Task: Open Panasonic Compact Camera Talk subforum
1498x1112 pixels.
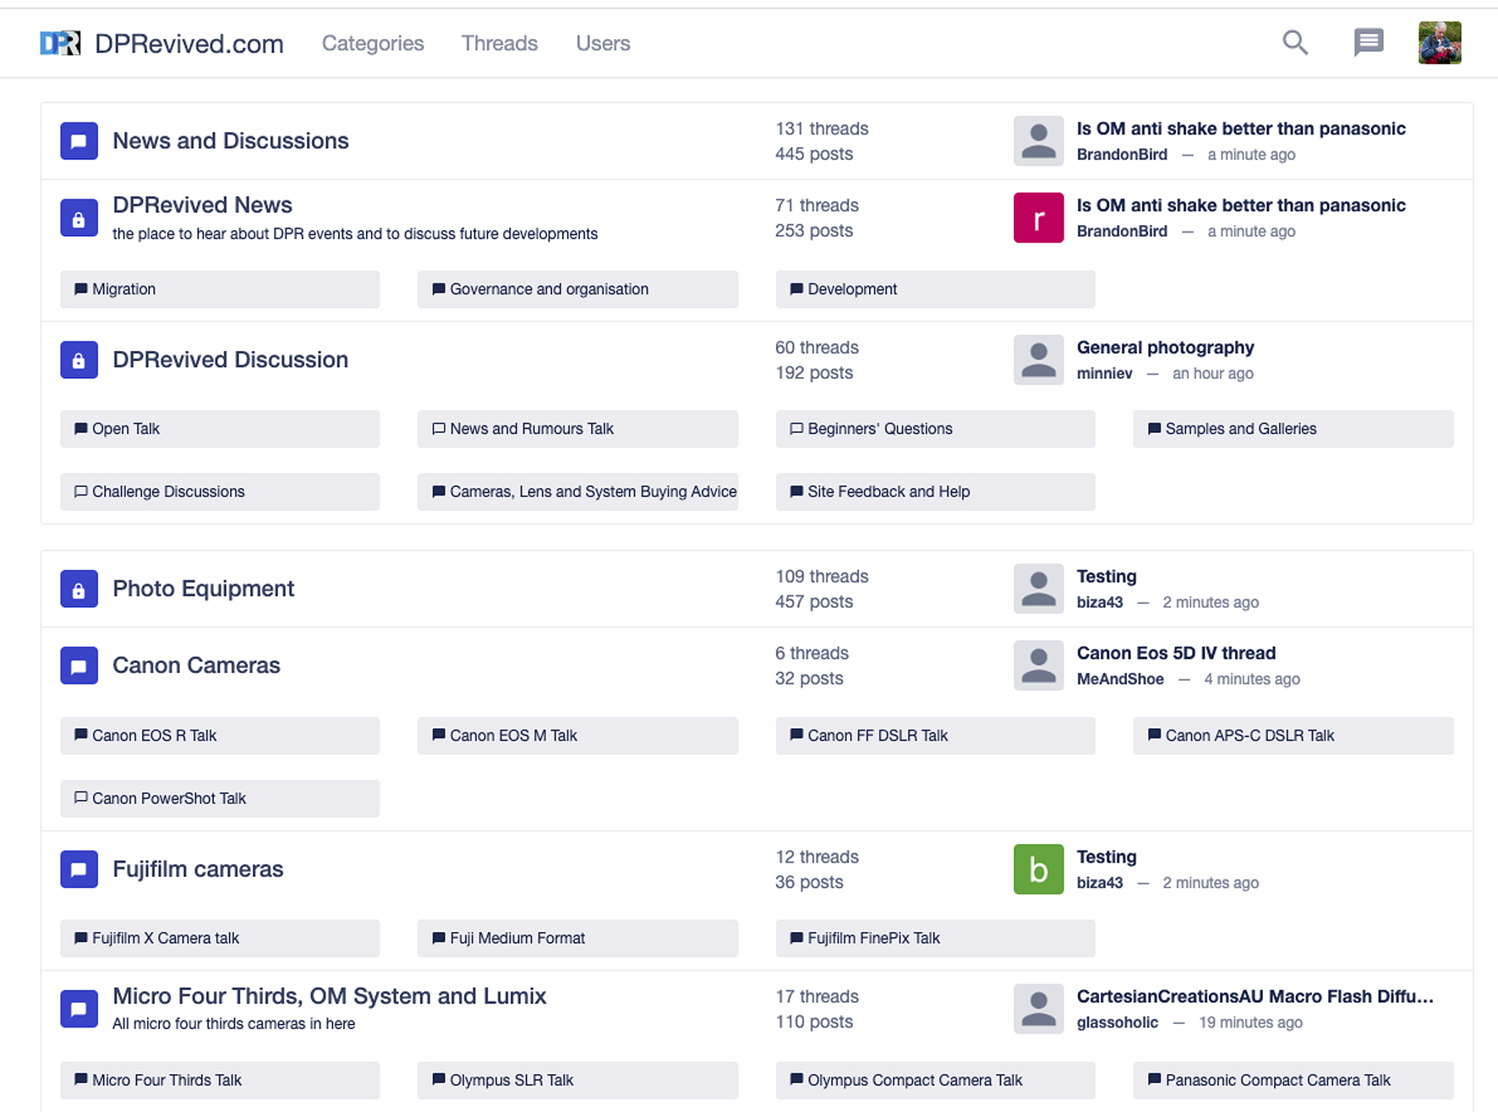Action: [1293, 1080]
